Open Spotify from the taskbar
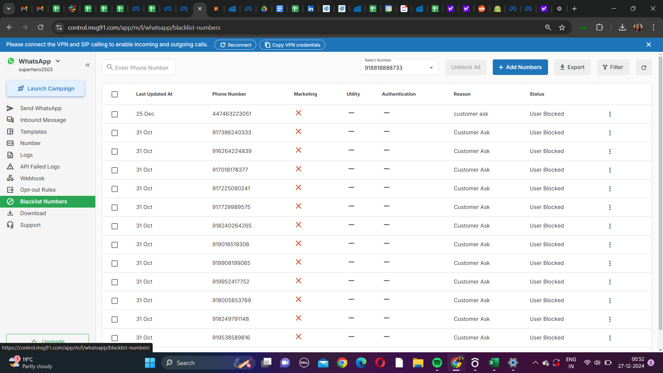 tap(437, 363)
